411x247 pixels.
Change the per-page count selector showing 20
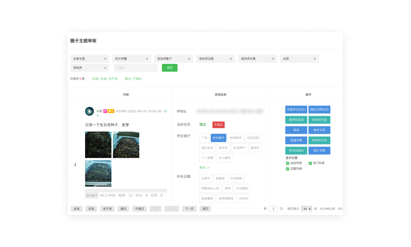tap(307, 209)
